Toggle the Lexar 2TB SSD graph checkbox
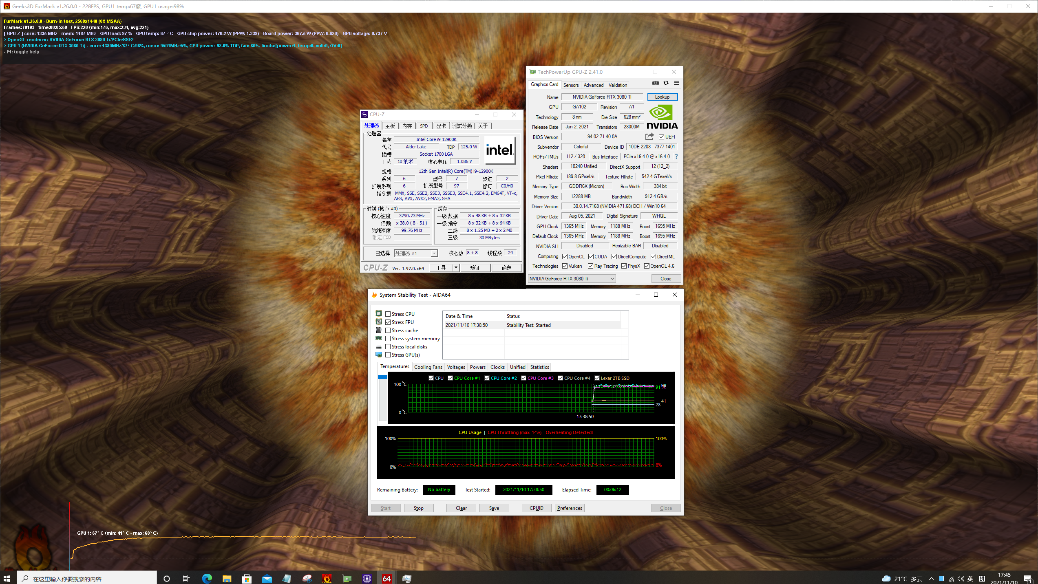The image size is (1038, 584). point(597,378)
